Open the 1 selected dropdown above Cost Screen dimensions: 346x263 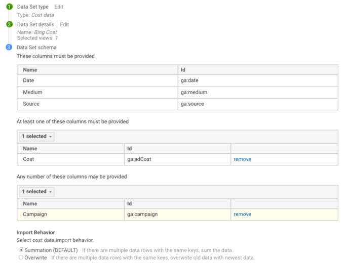[37, 137]
